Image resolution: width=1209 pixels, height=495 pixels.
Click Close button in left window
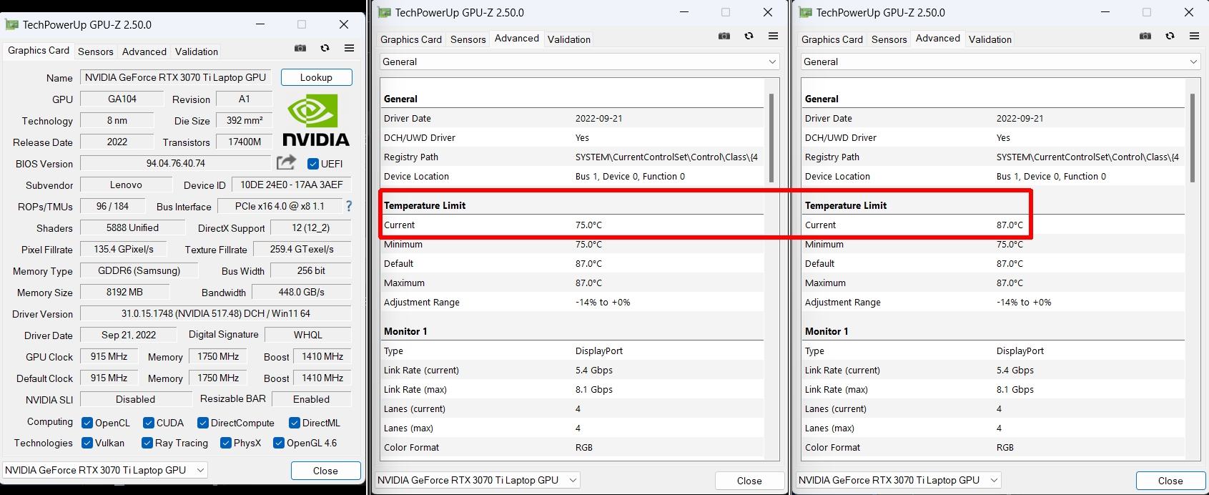325,471
